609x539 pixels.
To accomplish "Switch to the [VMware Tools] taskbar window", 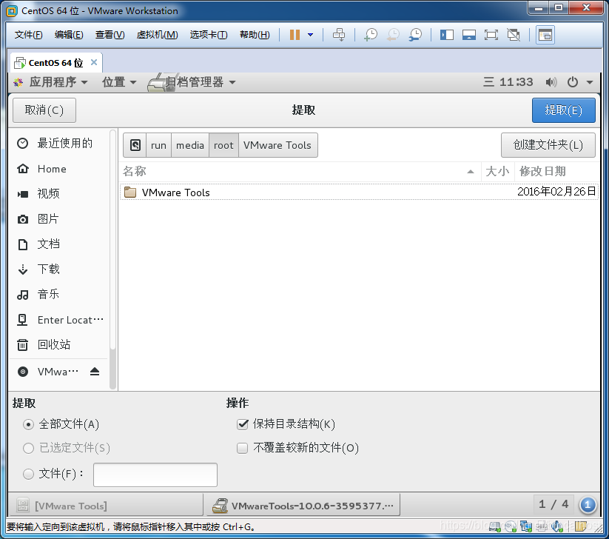I will (x=105, y=506).
